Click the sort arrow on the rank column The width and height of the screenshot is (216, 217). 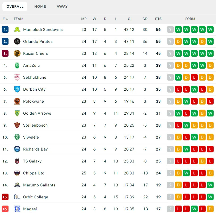tap(7, 19)
